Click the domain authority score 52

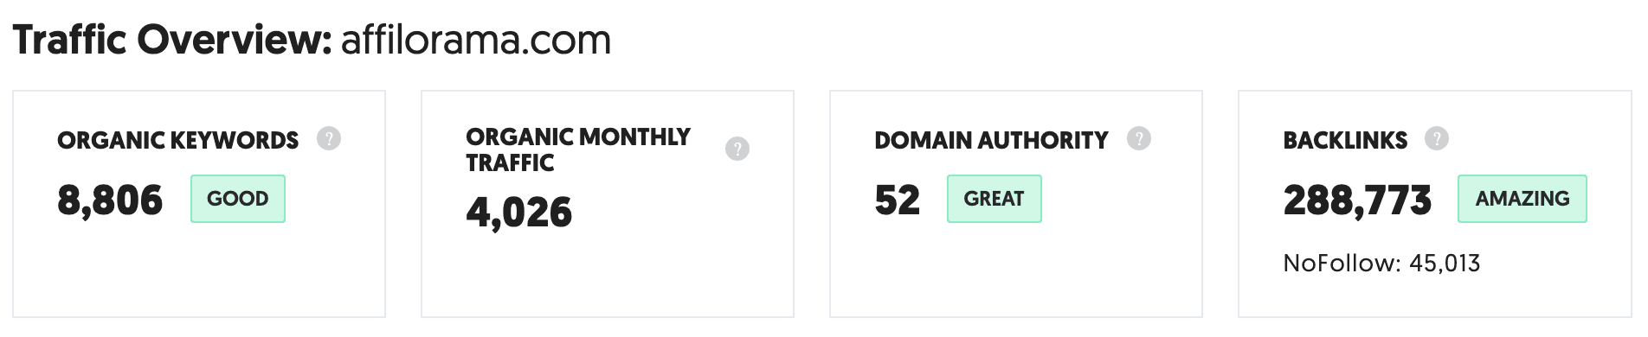point(897,200)
